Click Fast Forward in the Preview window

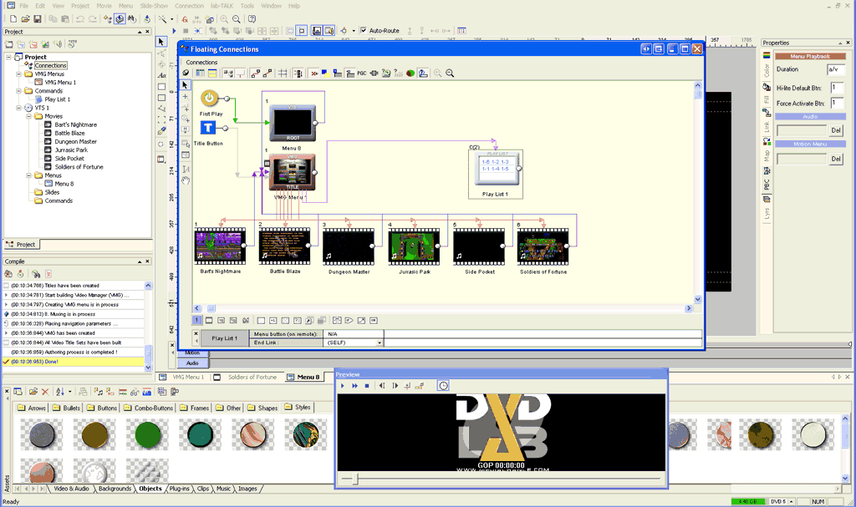click(x=354, y=386)
